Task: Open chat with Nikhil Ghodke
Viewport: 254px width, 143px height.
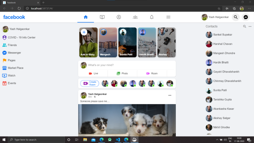Action: [x=218, y=127]
